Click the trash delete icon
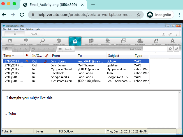The width and height of the screenshot is (183, 137). click(6, 49)
